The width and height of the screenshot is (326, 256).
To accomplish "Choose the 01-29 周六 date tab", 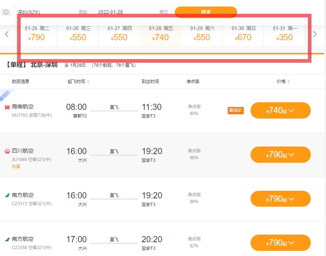I will [202, 33].
